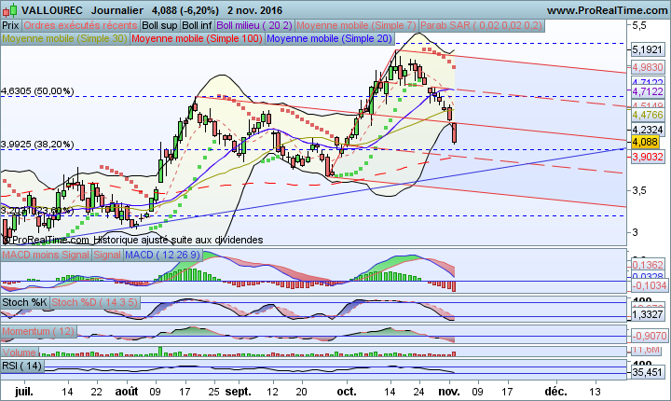Click the www.ProRealTime.com link
Image resolution: width=671 pixels, height=401 pixels.
click(x=608, y=10)
